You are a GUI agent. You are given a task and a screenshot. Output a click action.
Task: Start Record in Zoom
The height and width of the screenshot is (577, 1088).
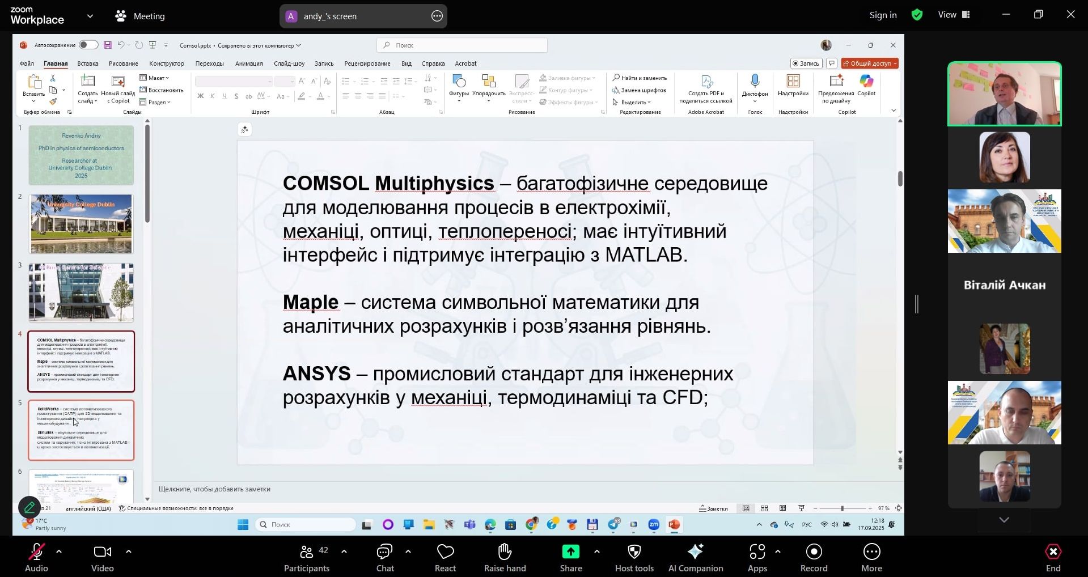pos(814,558)
